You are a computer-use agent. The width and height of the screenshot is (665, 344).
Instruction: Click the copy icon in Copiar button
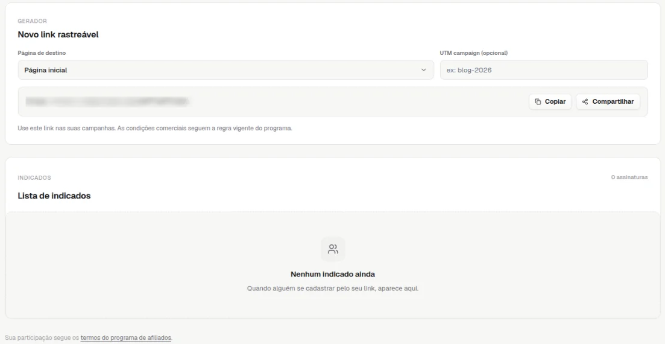(x=538, y=102)
